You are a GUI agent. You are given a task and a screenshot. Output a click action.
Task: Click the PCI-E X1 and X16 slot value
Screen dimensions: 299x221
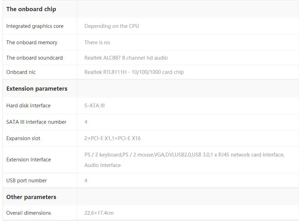112,138
